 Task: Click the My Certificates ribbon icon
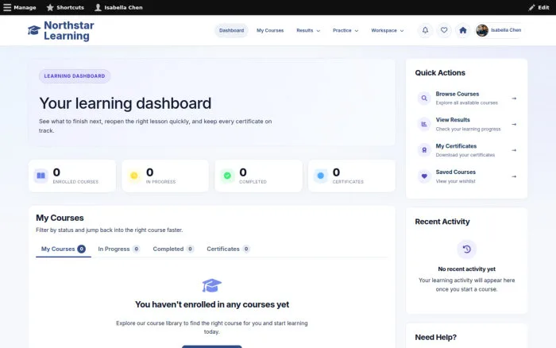424,150
